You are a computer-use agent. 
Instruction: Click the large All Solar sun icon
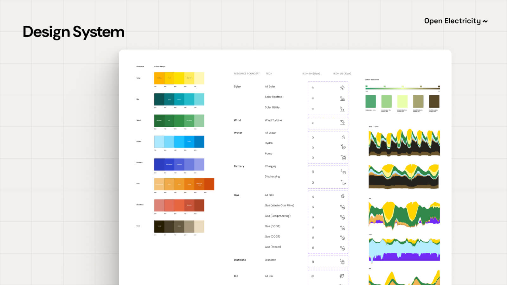tap(342, 88)
